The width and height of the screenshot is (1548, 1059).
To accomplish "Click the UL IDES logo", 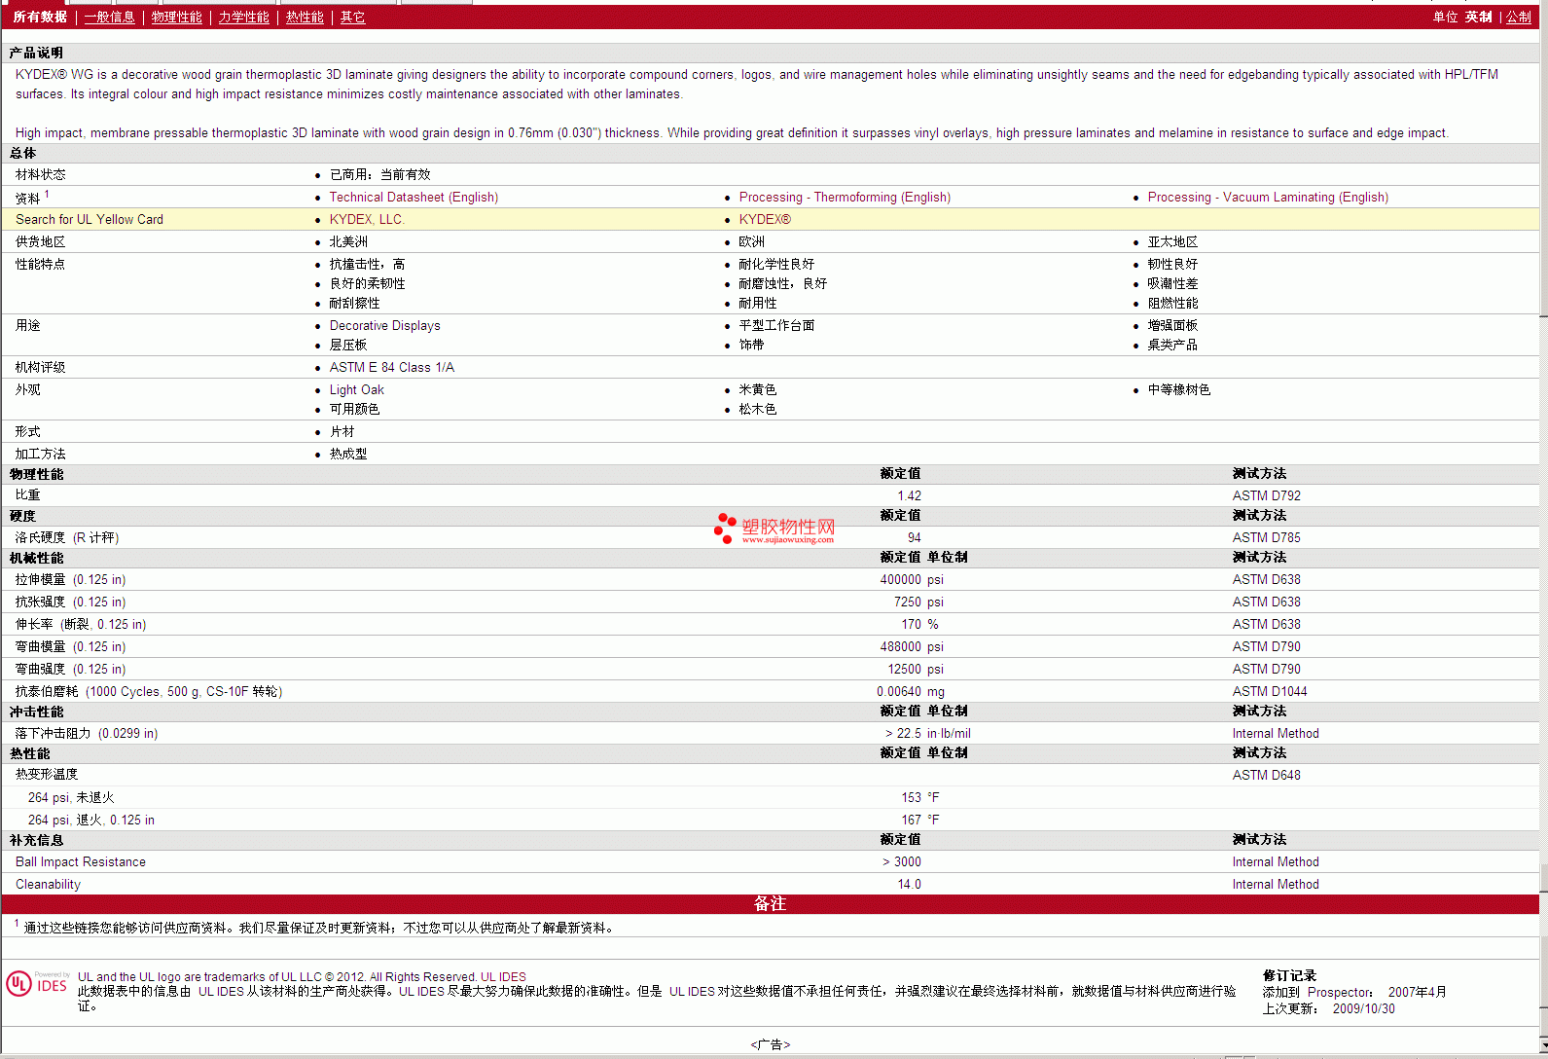I will (x=38, y=983).
